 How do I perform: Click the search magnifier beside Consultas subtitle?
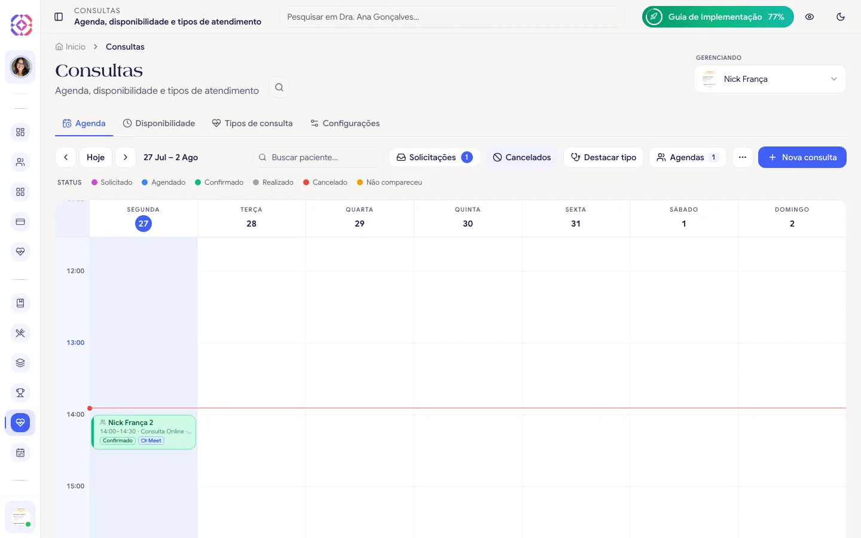[x=279, y=87]
